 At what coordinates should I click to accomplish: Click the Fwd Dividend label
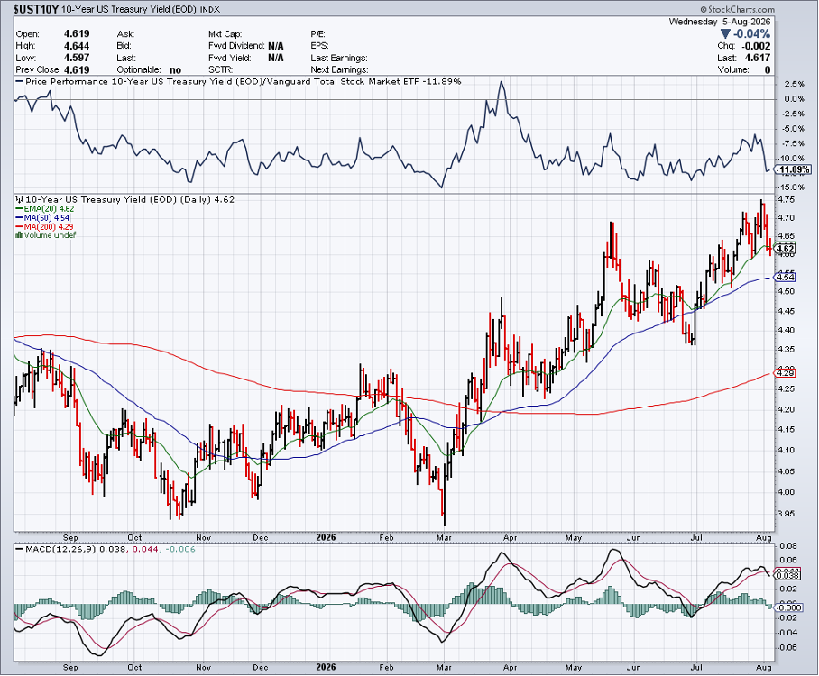(236, 46)
